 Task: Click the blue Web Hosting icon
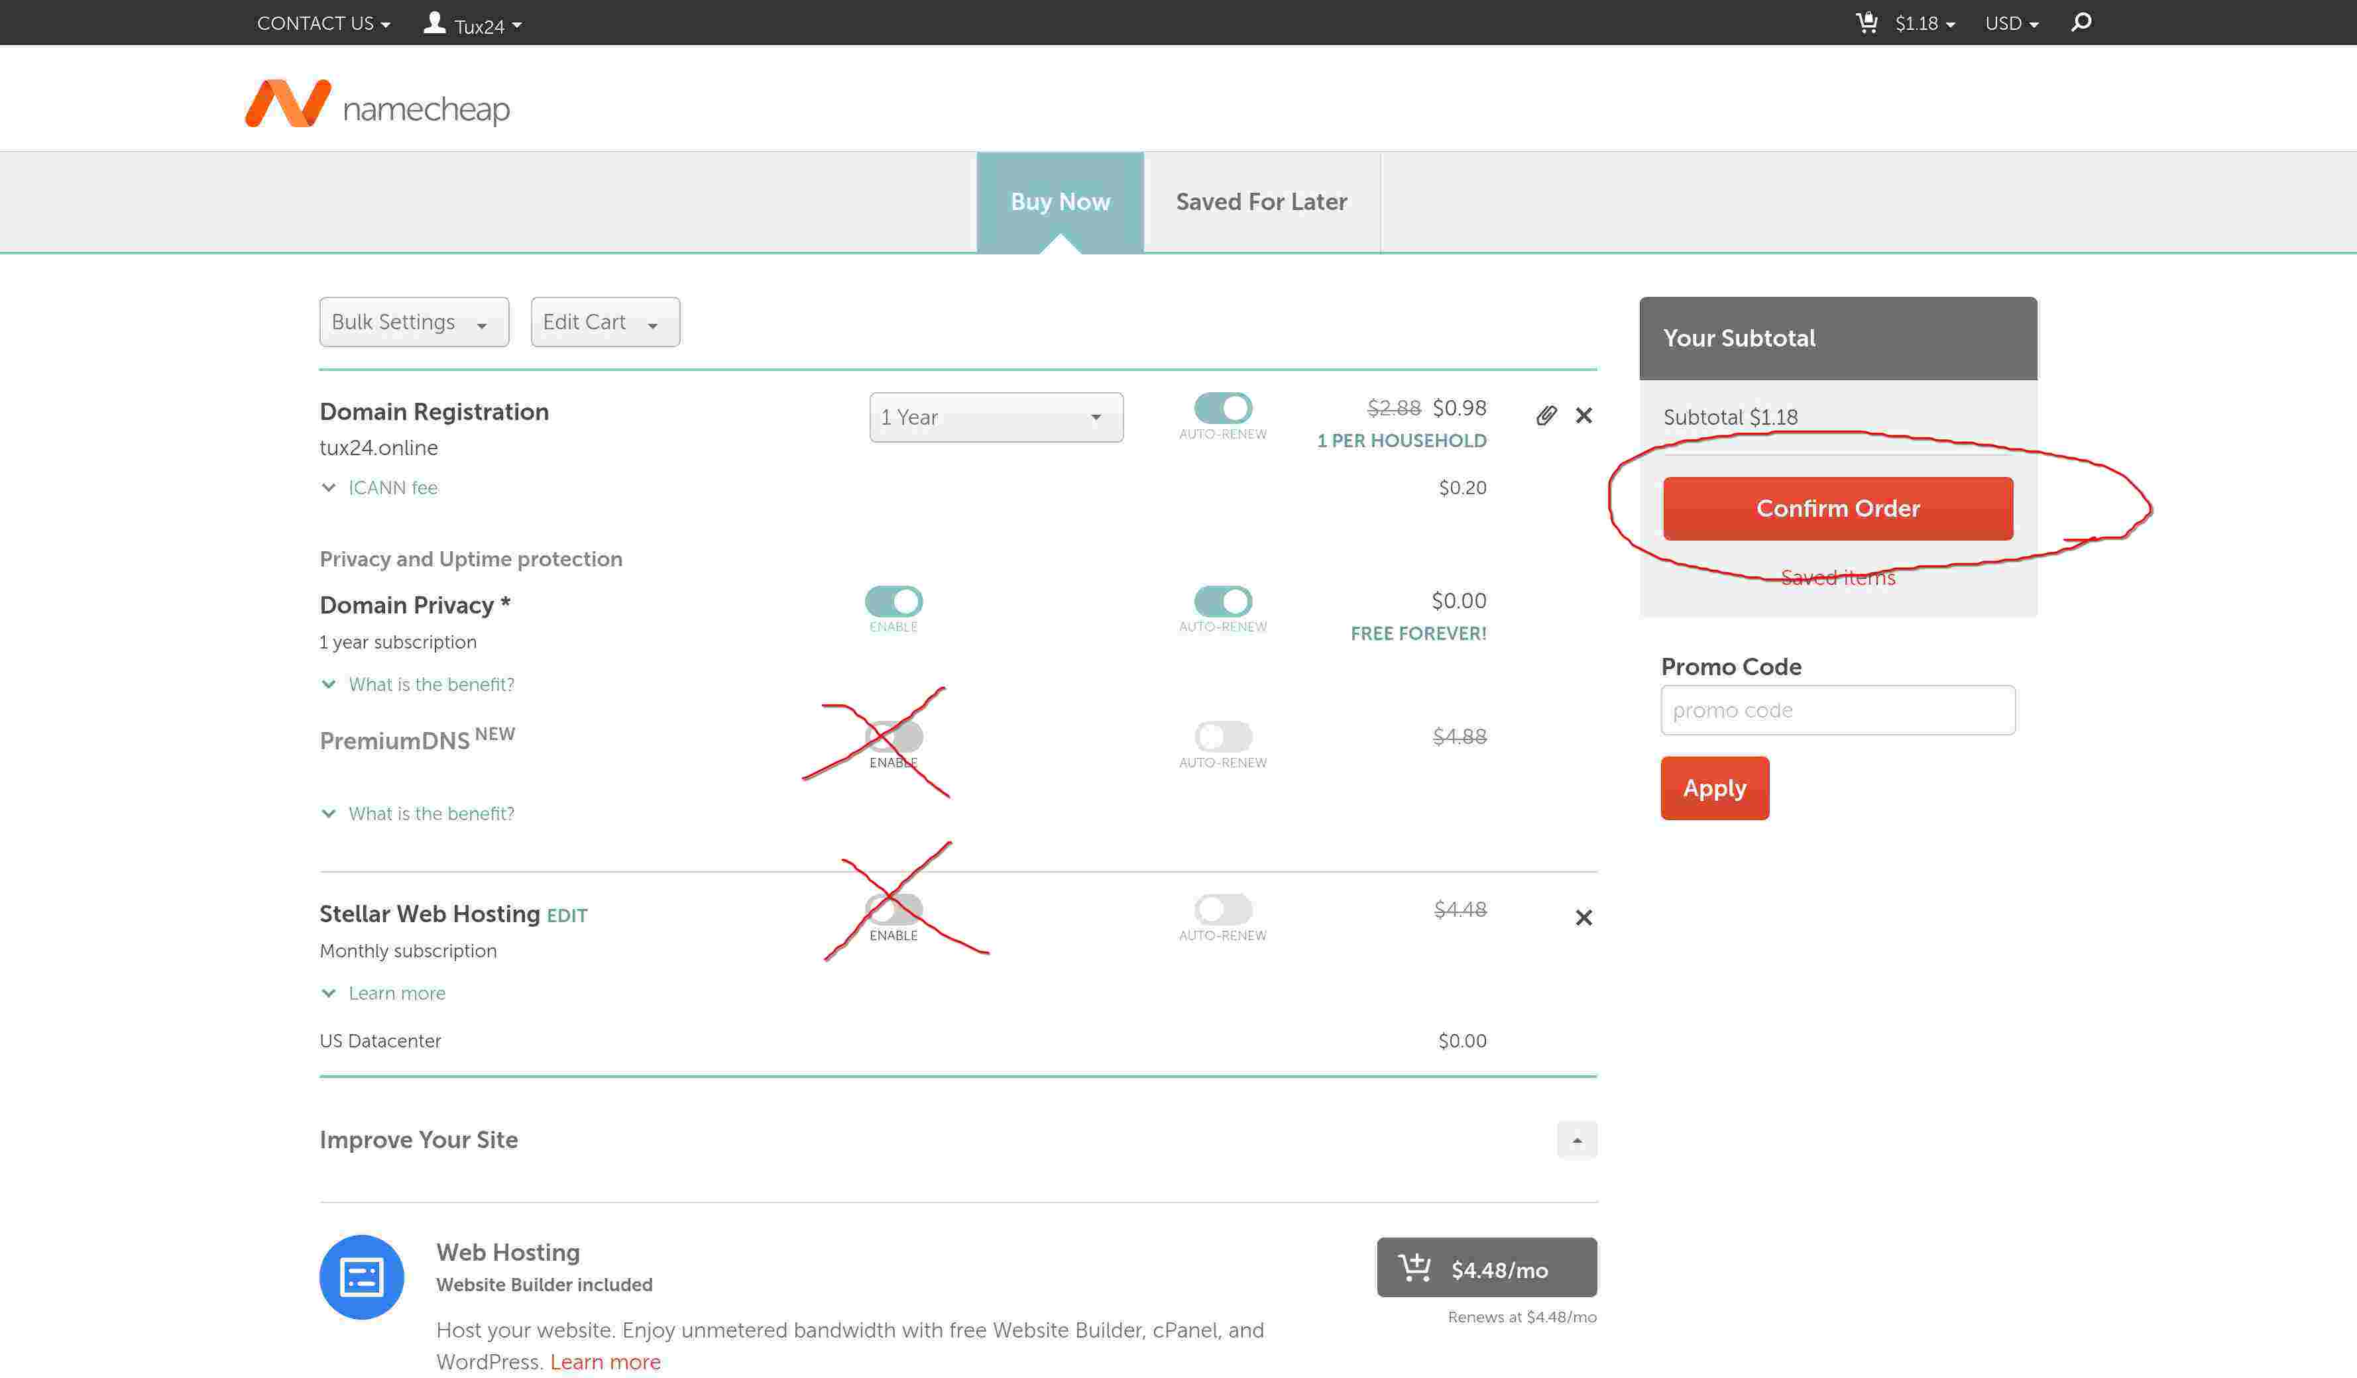point(362,1276)
